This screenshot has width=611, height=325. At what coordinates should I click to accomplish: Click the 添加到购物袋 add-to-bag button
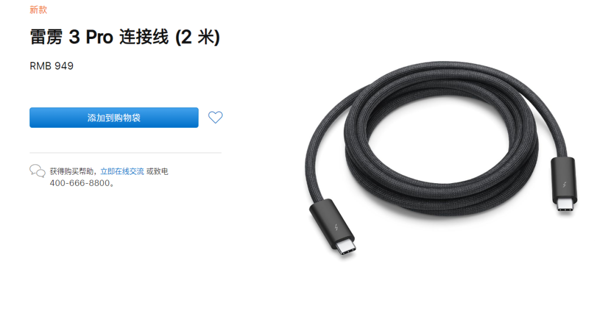click(114, 118)
